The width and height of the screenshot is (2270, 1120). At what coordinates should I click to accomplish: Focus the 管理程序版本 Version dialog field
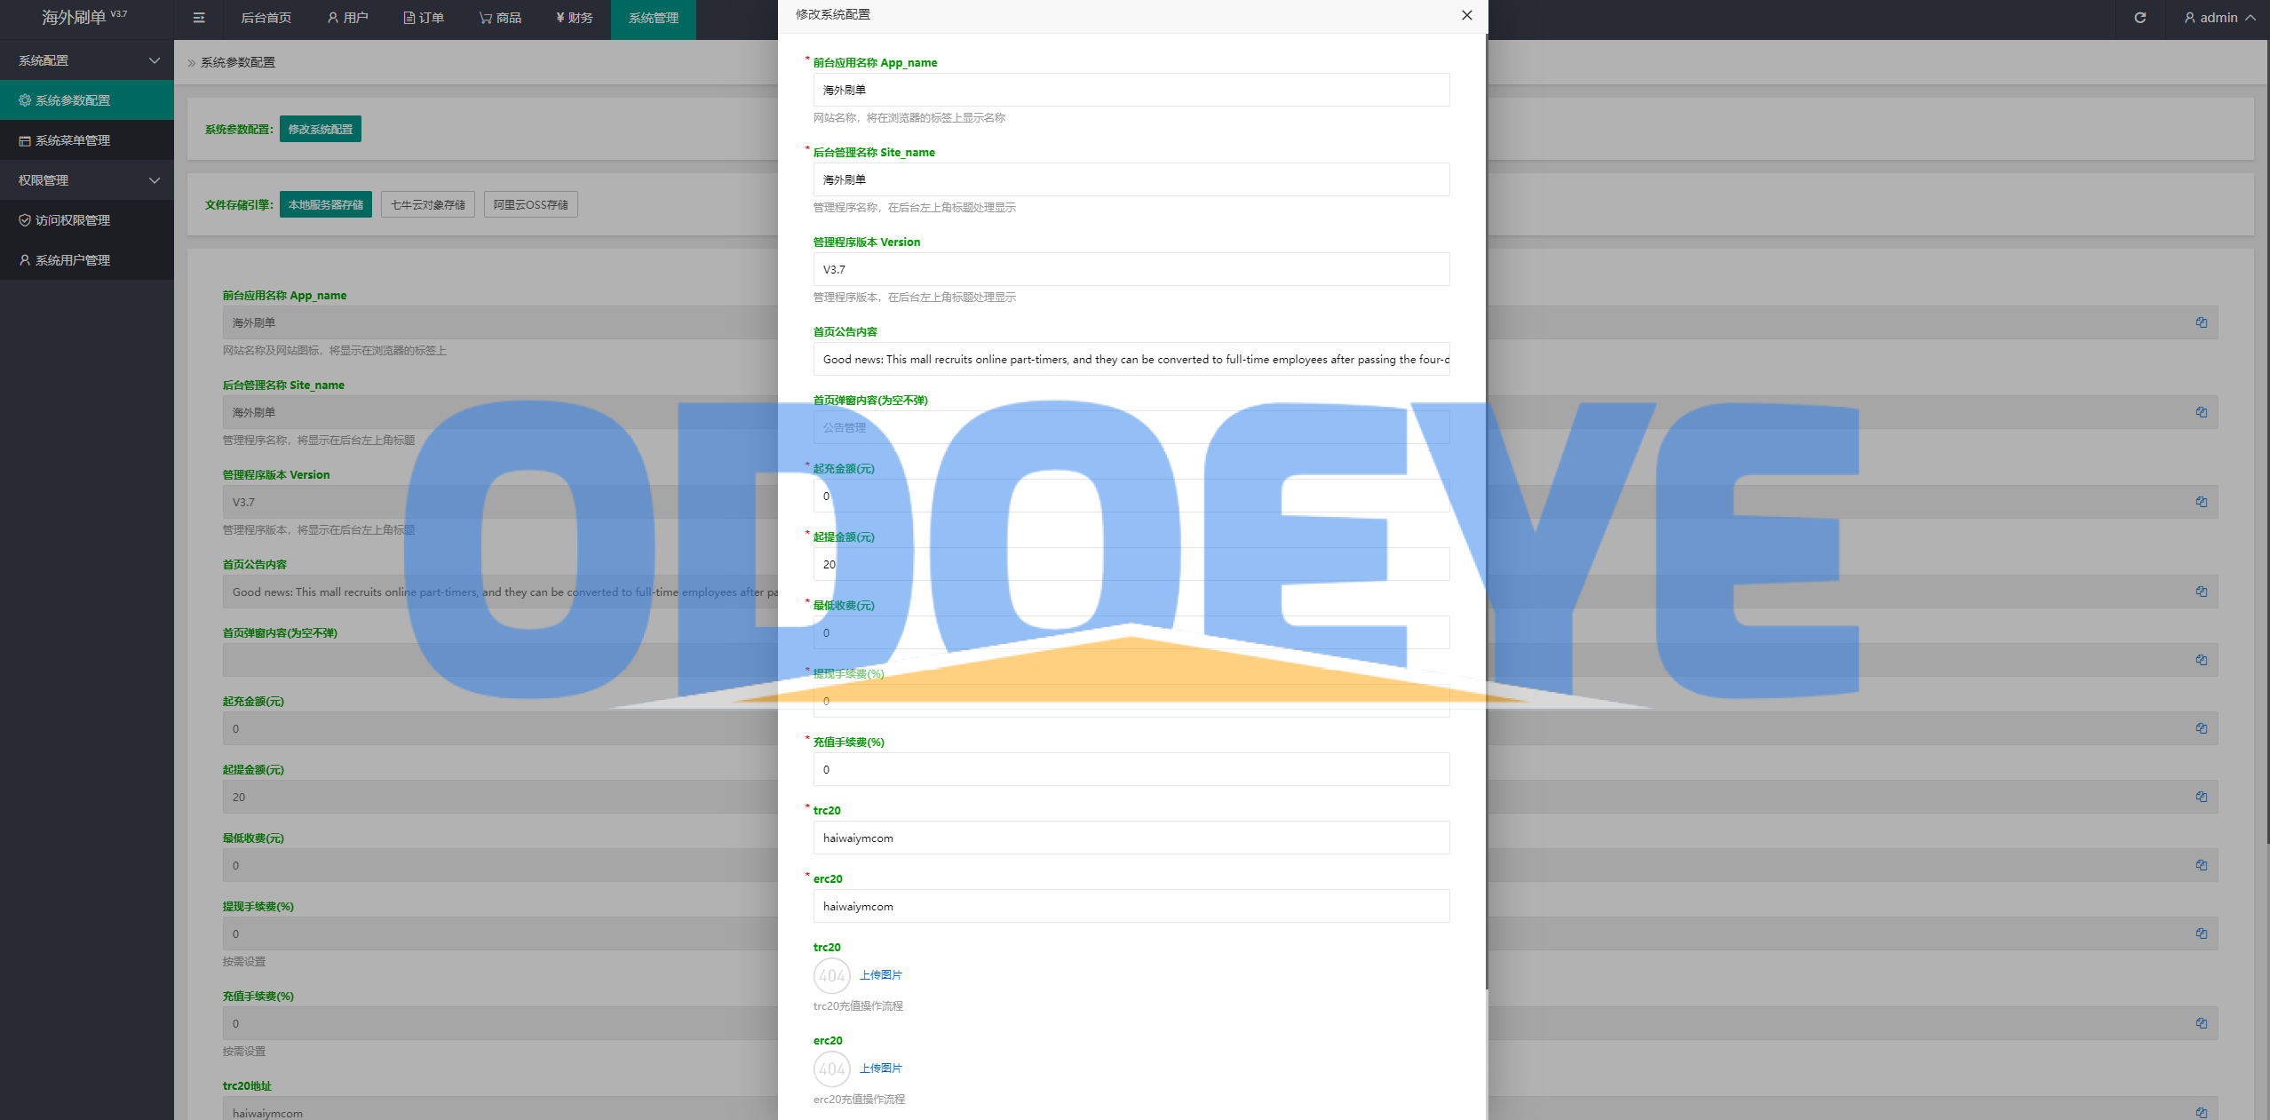(1131, 269)
